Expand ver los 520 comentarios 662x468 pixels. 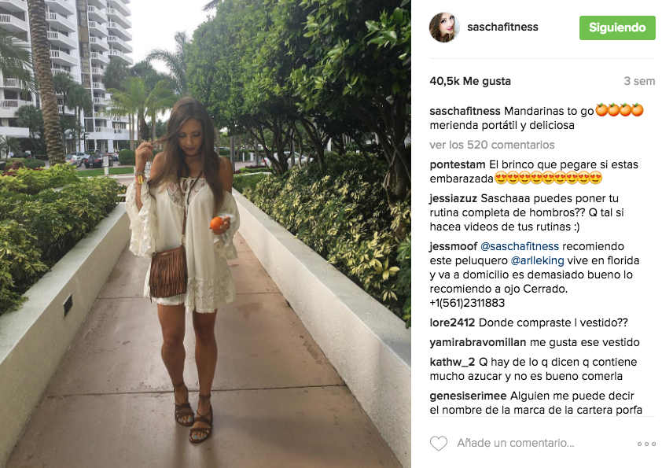point(492,145)
